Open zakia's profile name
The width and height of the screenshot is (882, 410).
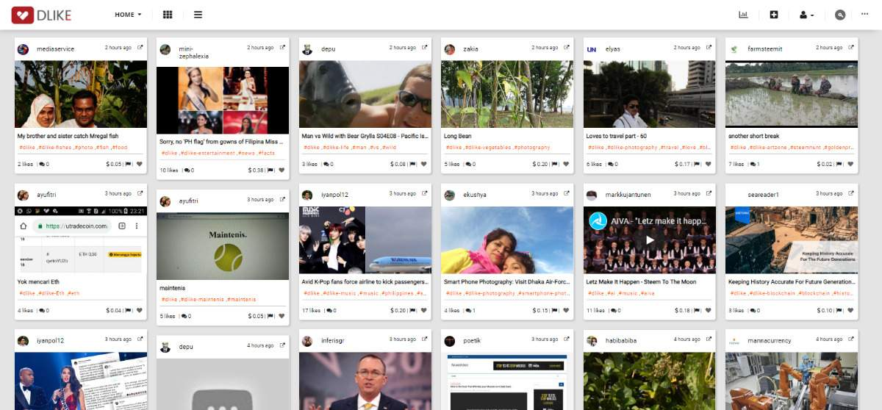470,49
